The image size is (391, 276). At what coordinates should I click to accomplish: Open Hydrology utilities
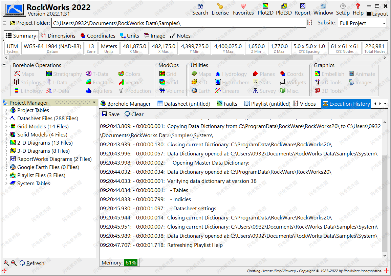pyautogui.click(x=231, y=74)
